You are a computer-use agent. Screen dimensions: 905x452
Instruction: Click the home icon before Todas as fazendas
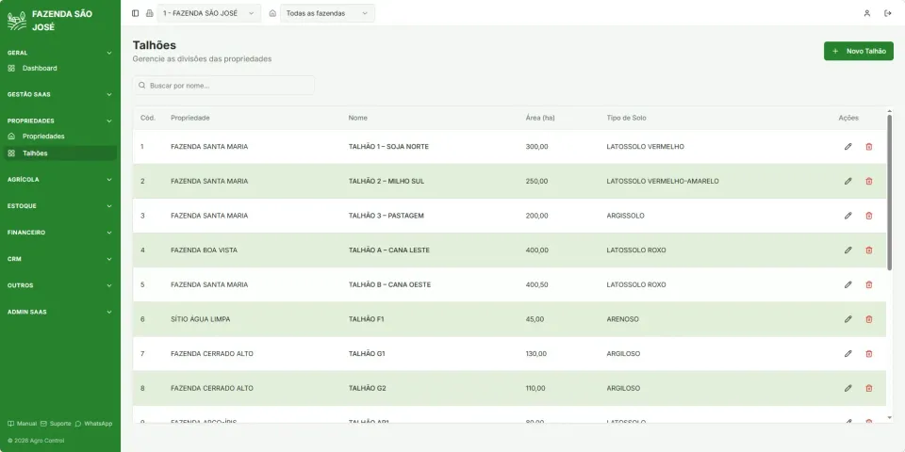coord(272,13)
